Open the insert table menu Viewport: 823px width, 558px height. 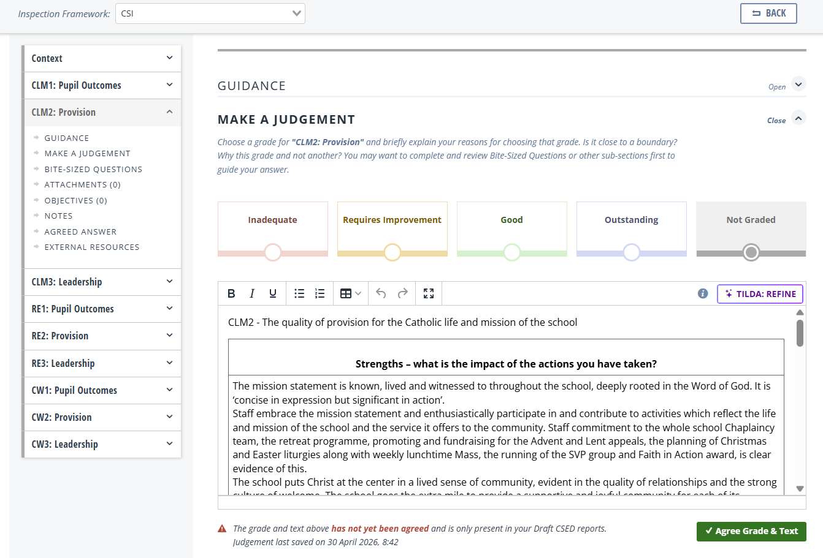[350, 293]
